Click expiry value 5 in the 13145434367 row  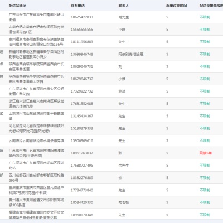(167, 116)
